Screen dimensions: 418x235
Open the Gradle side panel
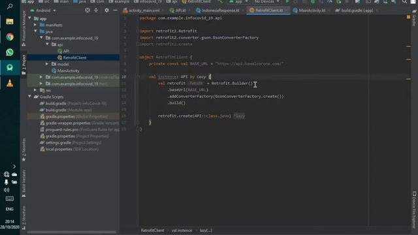click(414, 19)
